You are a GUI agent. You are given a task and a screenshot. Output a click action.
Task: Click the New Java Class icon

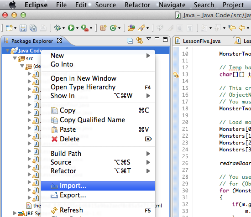pyautogui.click(x=113, y=28)
